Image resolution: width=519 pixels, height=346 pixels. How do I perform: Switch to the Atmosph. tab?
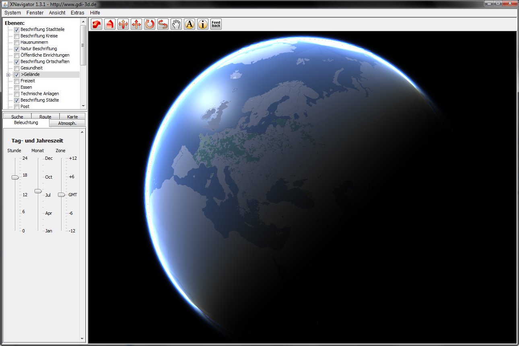[x=67, y=123]
